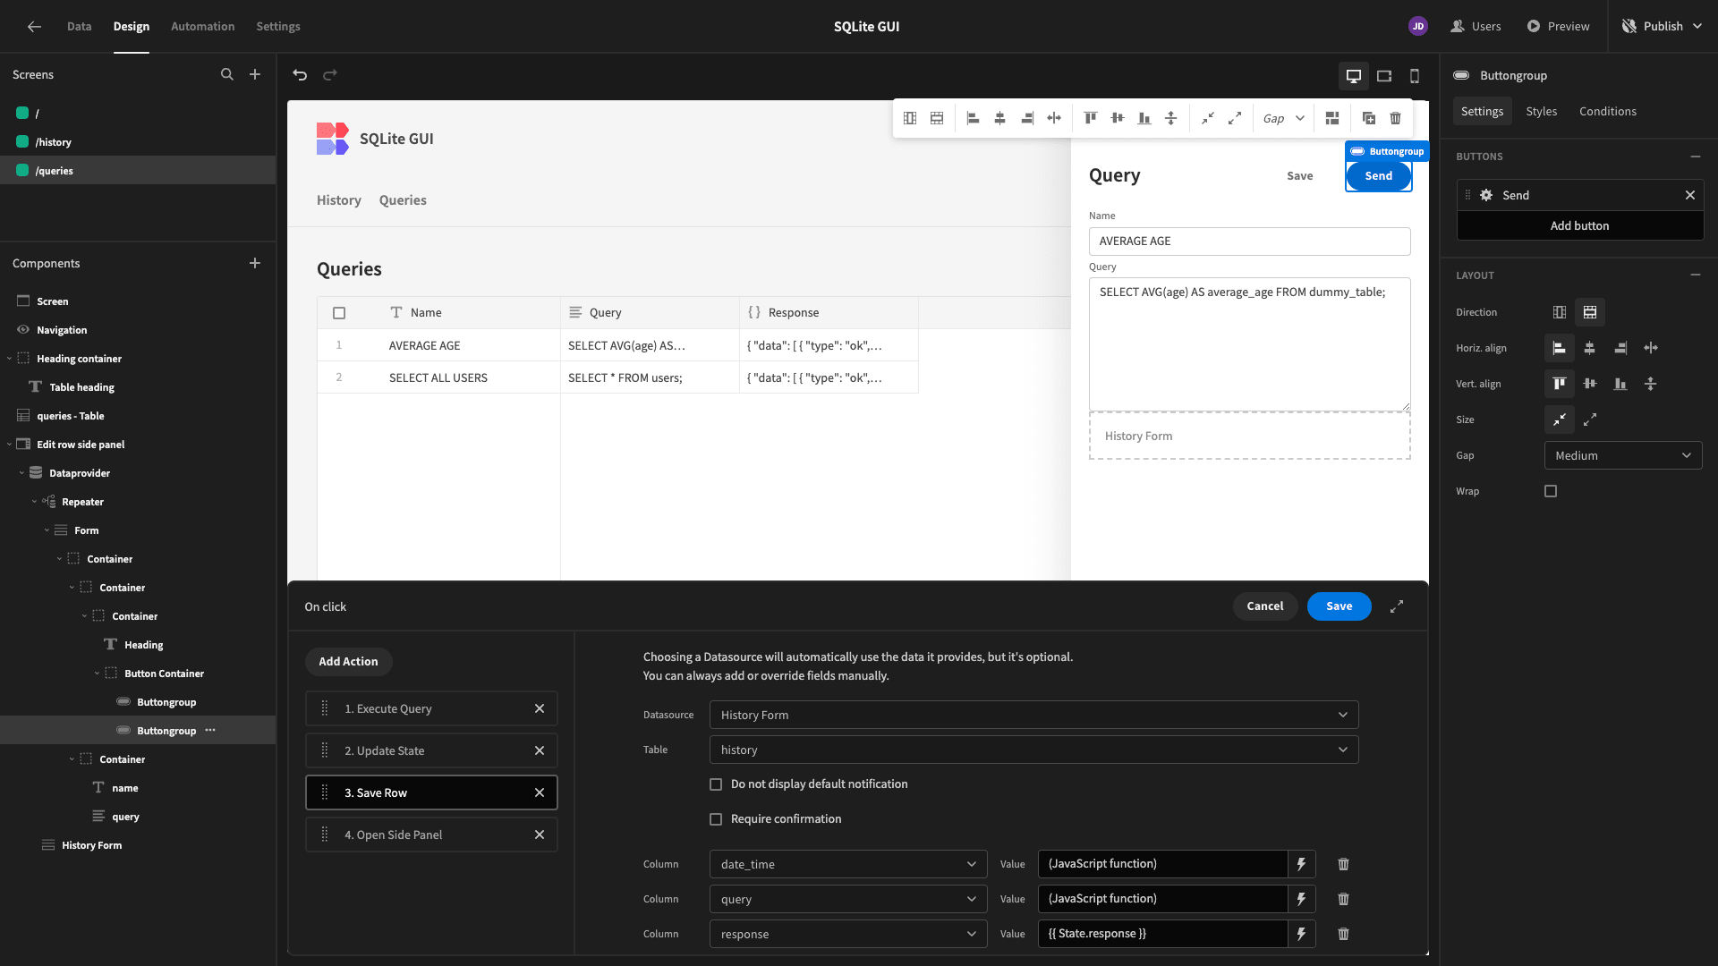Select grow size option in Layout
Image resolution: width=1718 pixels, height=966 pixels.
click(x=1590, y=419)
